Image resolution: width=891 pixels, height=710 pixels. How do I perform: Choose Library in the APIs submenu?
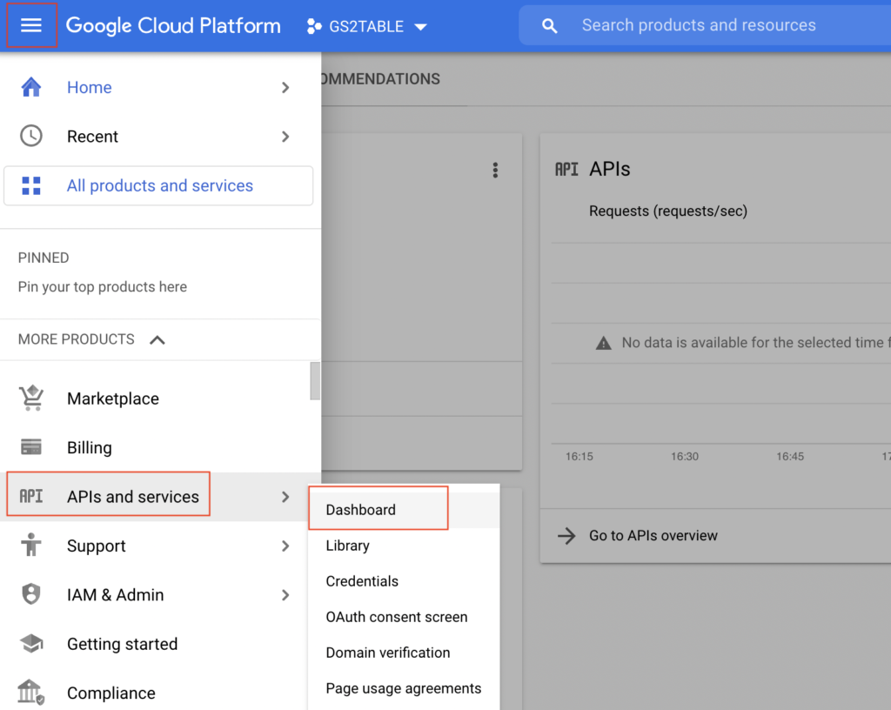coord(404,546)
